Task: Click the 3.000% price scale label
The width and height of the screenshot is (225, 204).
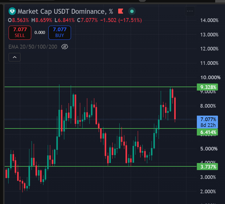Action: 208,177
